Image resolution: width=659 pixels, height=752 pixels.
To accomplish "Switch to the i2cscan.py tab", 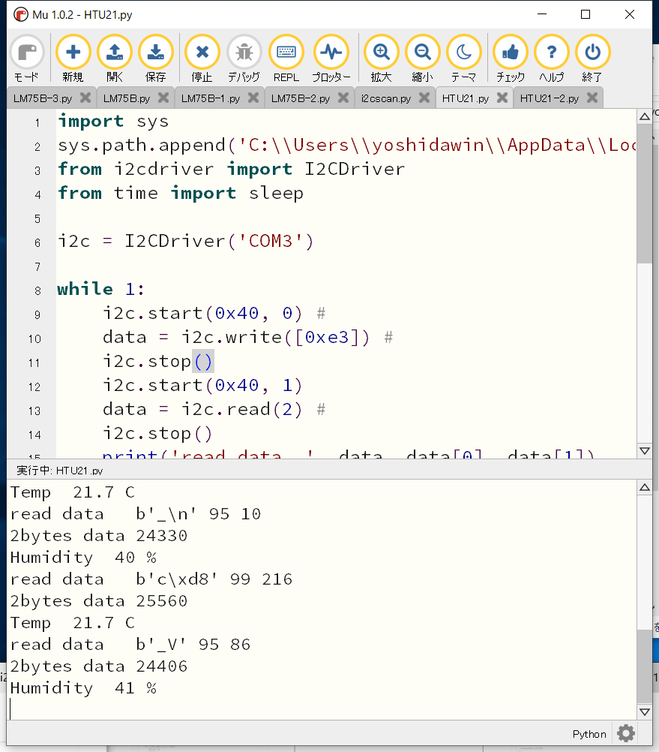I will point(385,98).
